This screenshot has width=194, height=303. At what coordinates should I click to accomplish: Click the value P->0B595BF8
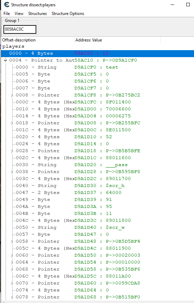[x=123, y=172]
